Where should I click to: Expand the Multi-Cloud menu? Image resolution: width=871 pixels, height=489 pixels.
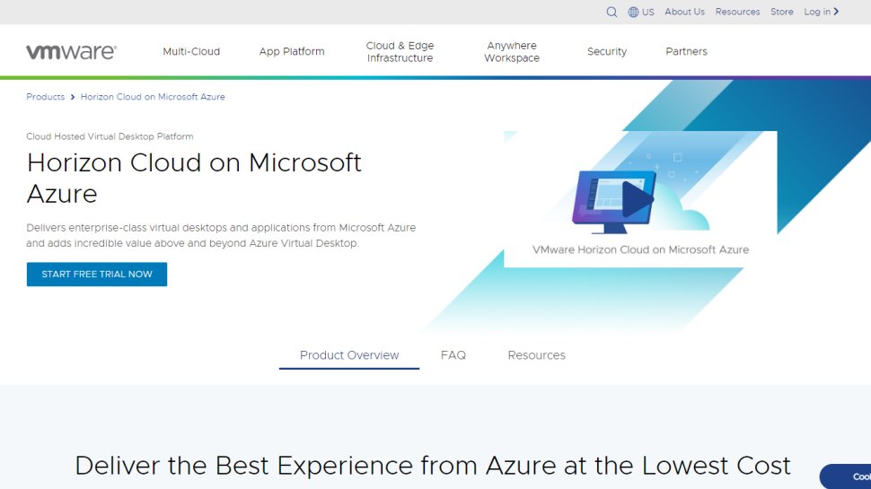click(191, 52)
